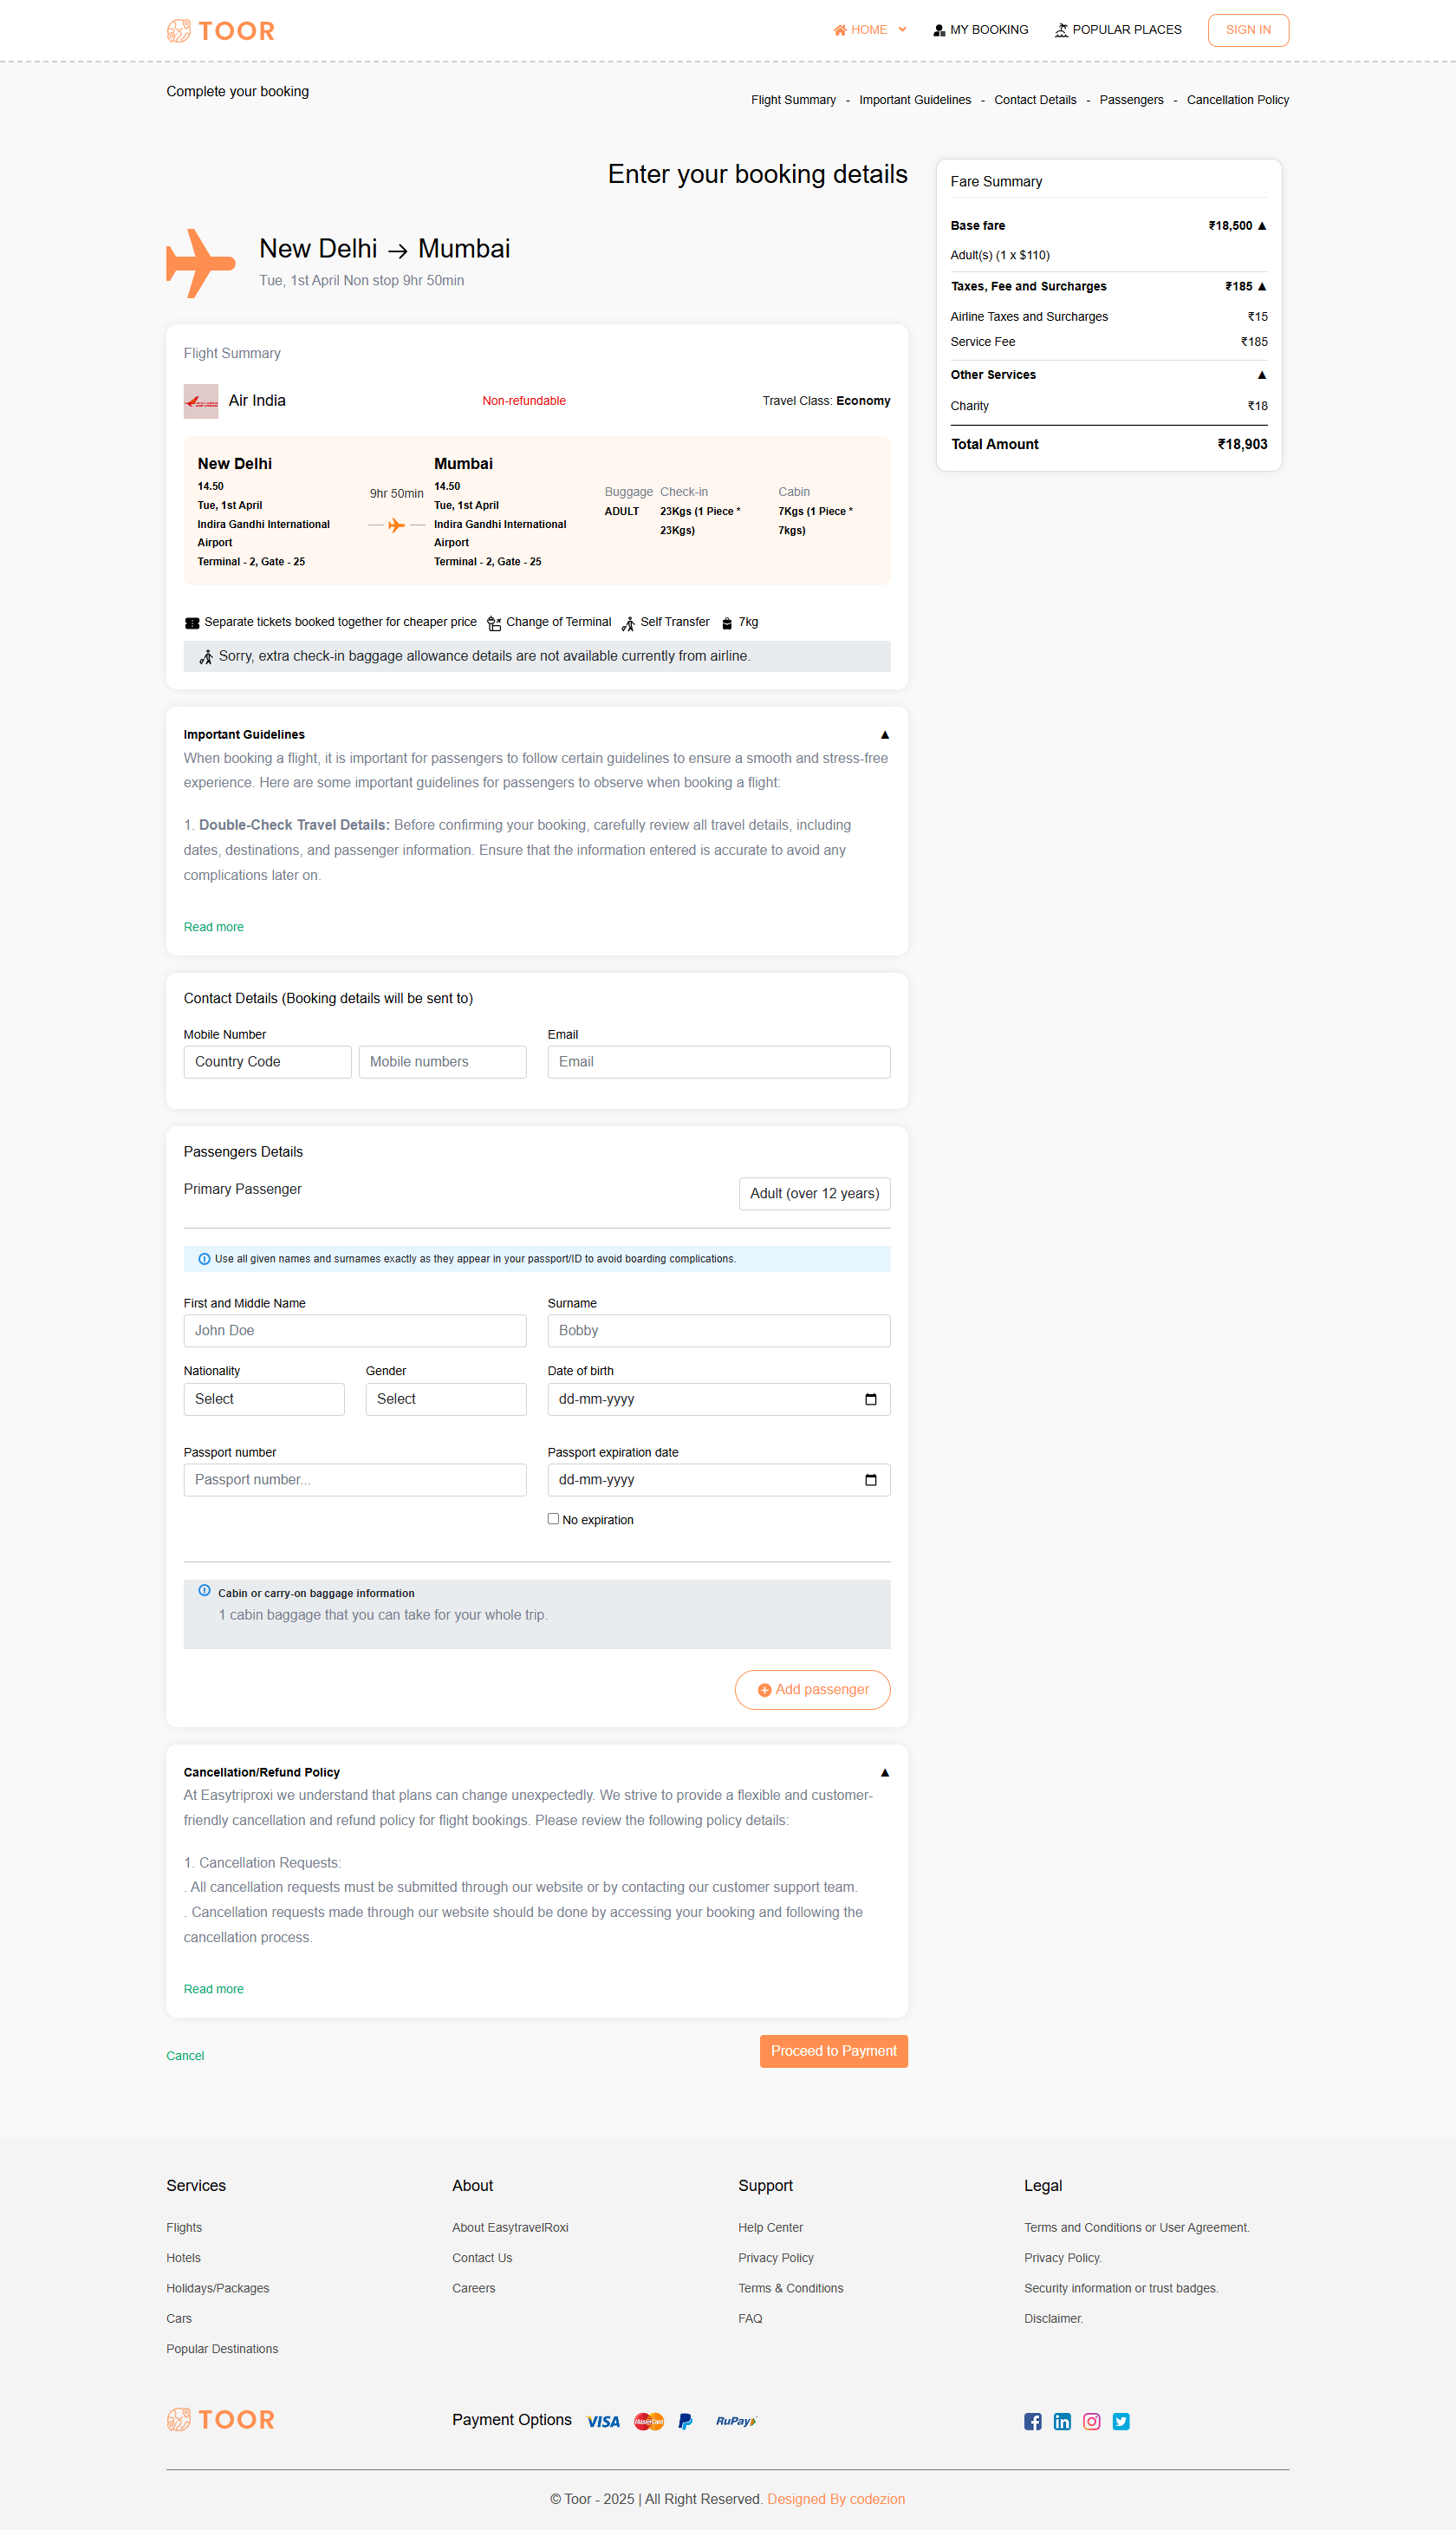
Task: Click the traveler icon in the Sorry baggage notice
Action: [x=206, y=656]
